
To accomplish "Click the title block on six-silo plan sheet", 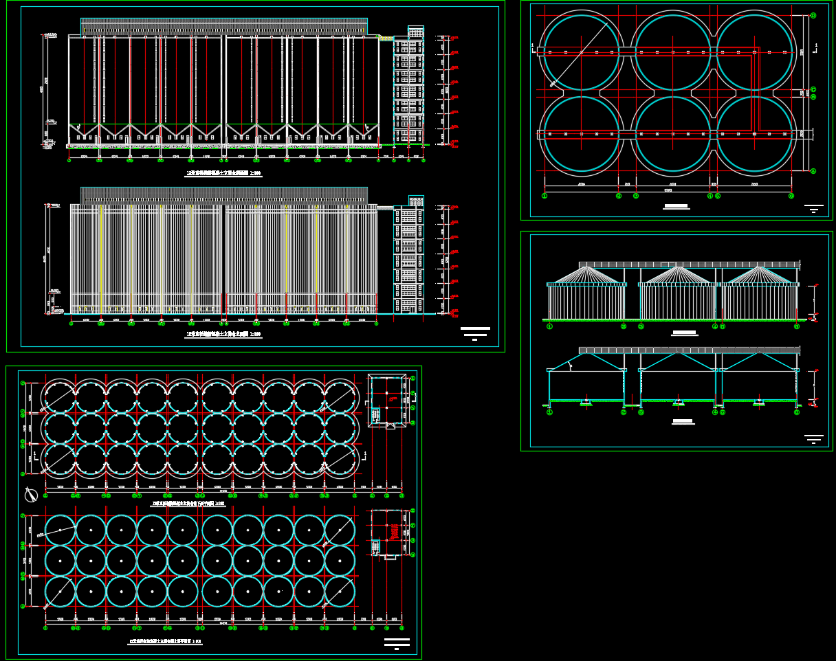I will (x=813, y=208).
